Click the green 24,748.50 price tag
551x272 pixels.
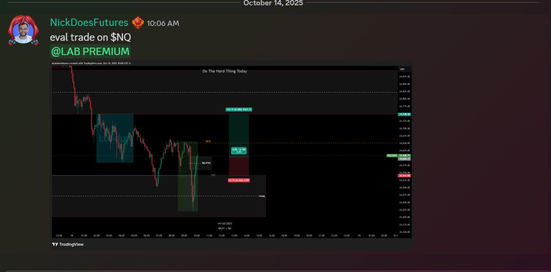(404, 114)
